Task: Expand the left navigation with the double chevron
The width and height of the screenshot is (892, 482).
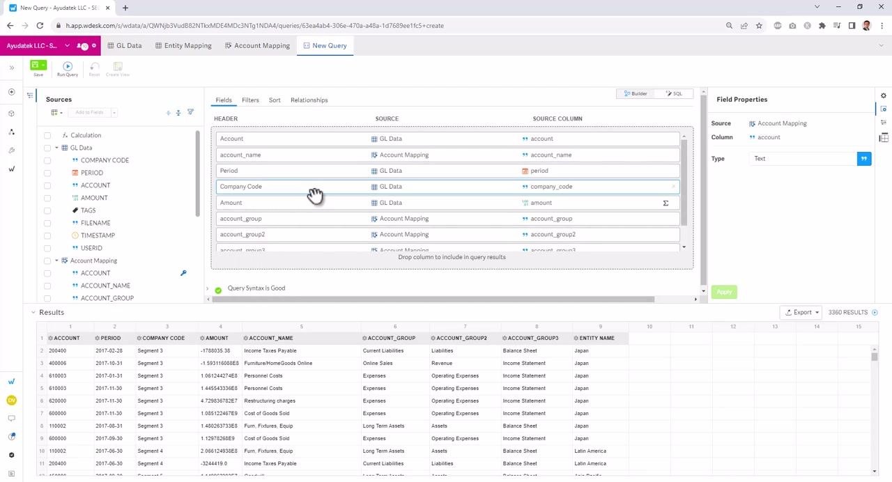Action: pyautogui.click(x=11, y=68)
